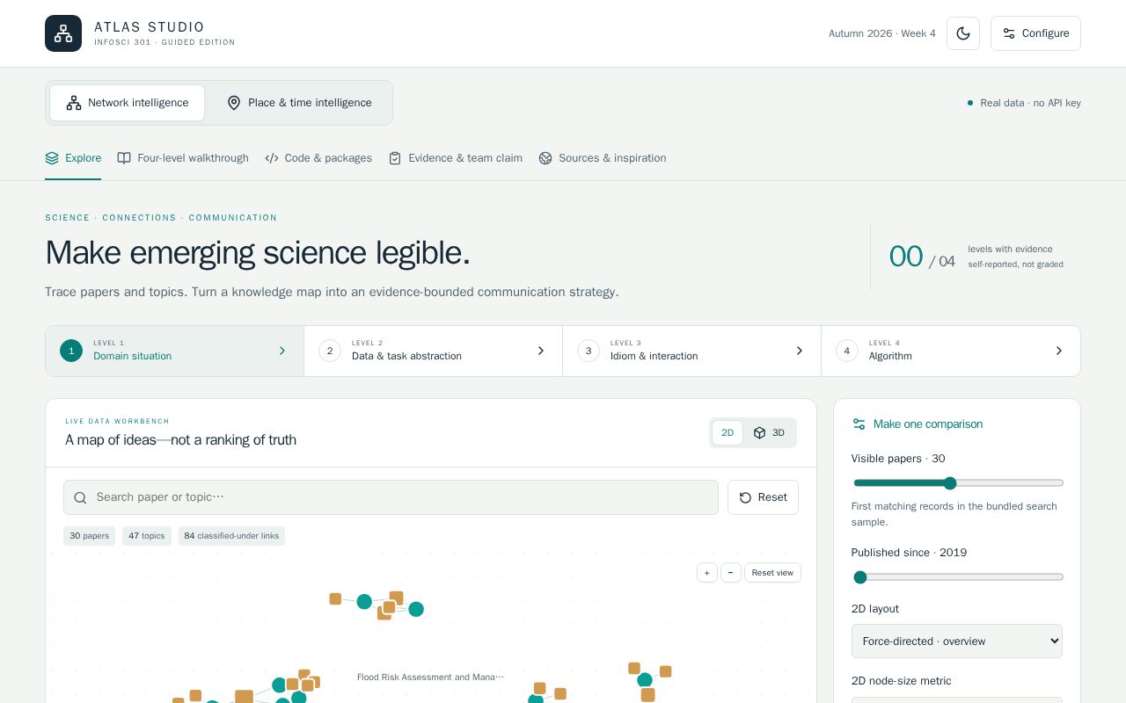Click the chevron on Level 2 card
The height and width of the screenshot is (703, 1126).
541,351
